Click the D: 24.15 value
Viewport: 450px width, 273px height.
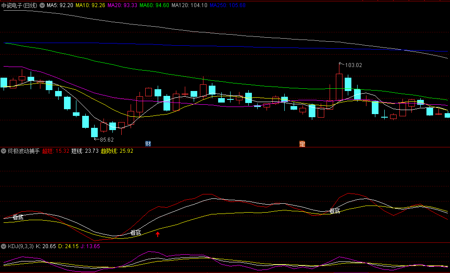(x=68, y=246)
